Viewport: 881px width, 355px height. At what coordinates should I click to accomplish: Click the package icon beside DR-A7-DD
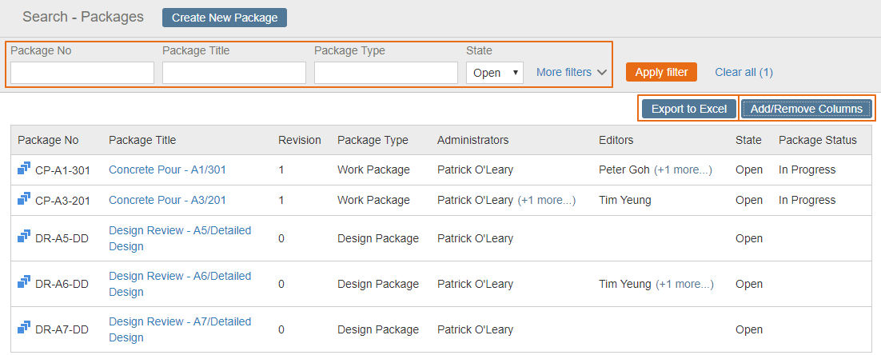click(24, 328)
